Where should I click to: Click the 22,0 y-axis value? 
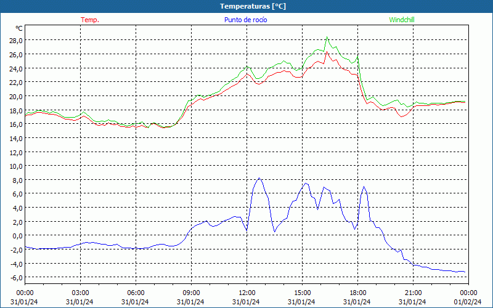[x=16, y=83]
